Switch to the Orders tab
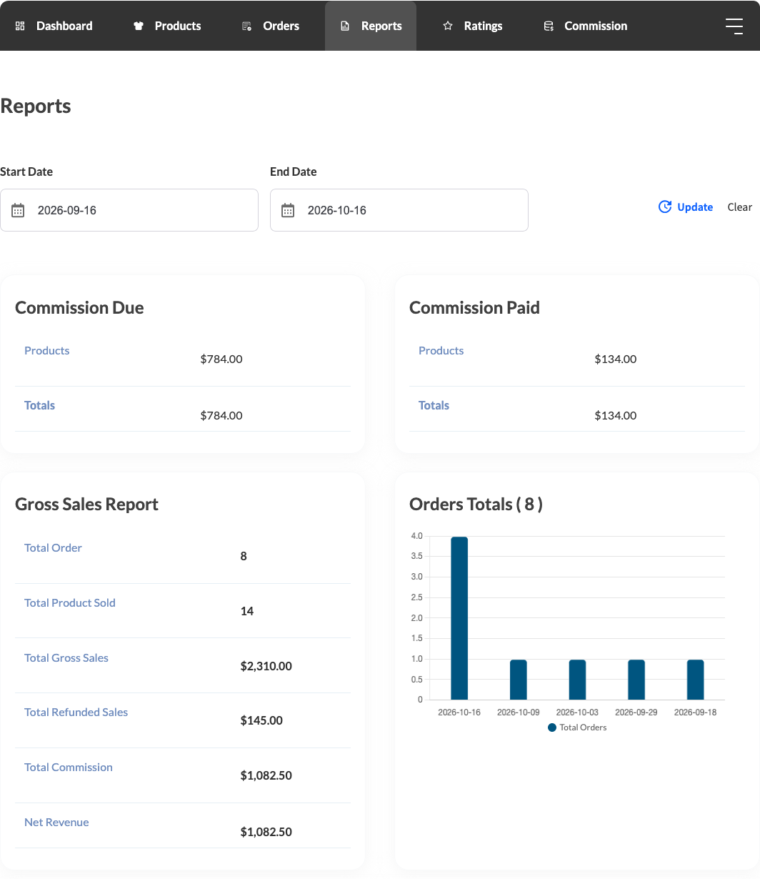 pyautogui.click(x=271, y=26)
